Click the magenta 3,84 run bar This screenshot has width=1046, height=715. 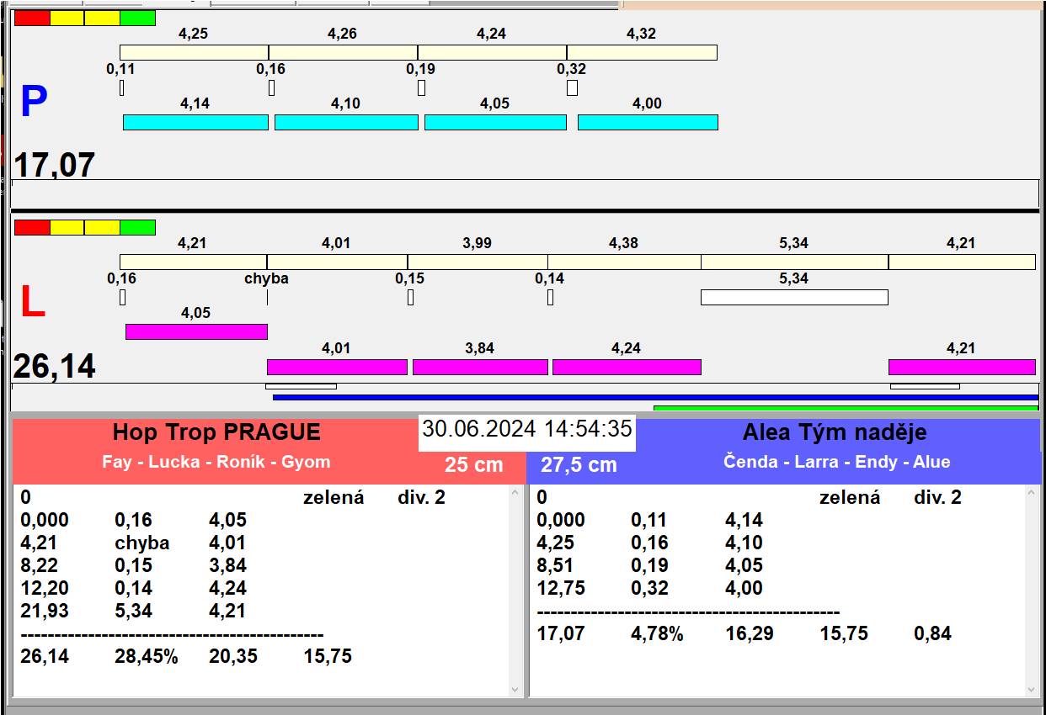coord(479,367)
